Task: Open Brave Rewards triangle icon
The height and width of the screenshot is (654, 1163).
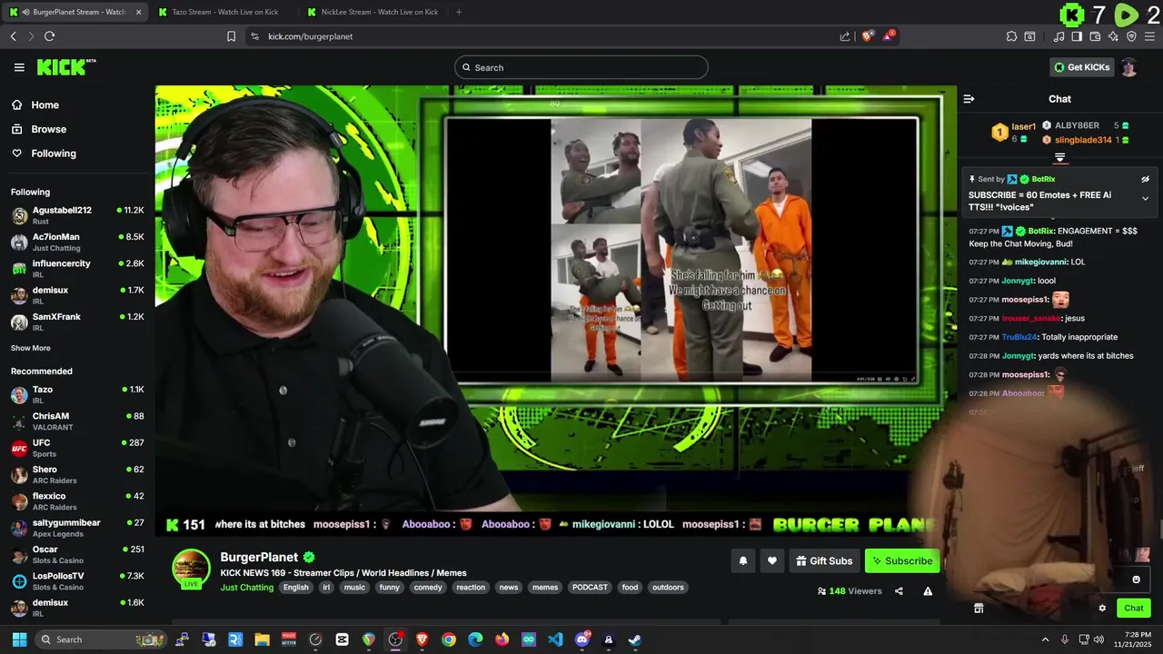Action: (889, 36)
